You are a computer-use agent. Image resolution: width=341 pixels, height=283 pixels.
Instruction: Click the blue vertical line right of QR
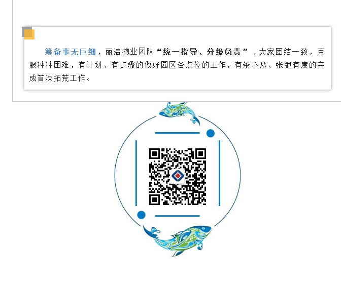(219, 173)
